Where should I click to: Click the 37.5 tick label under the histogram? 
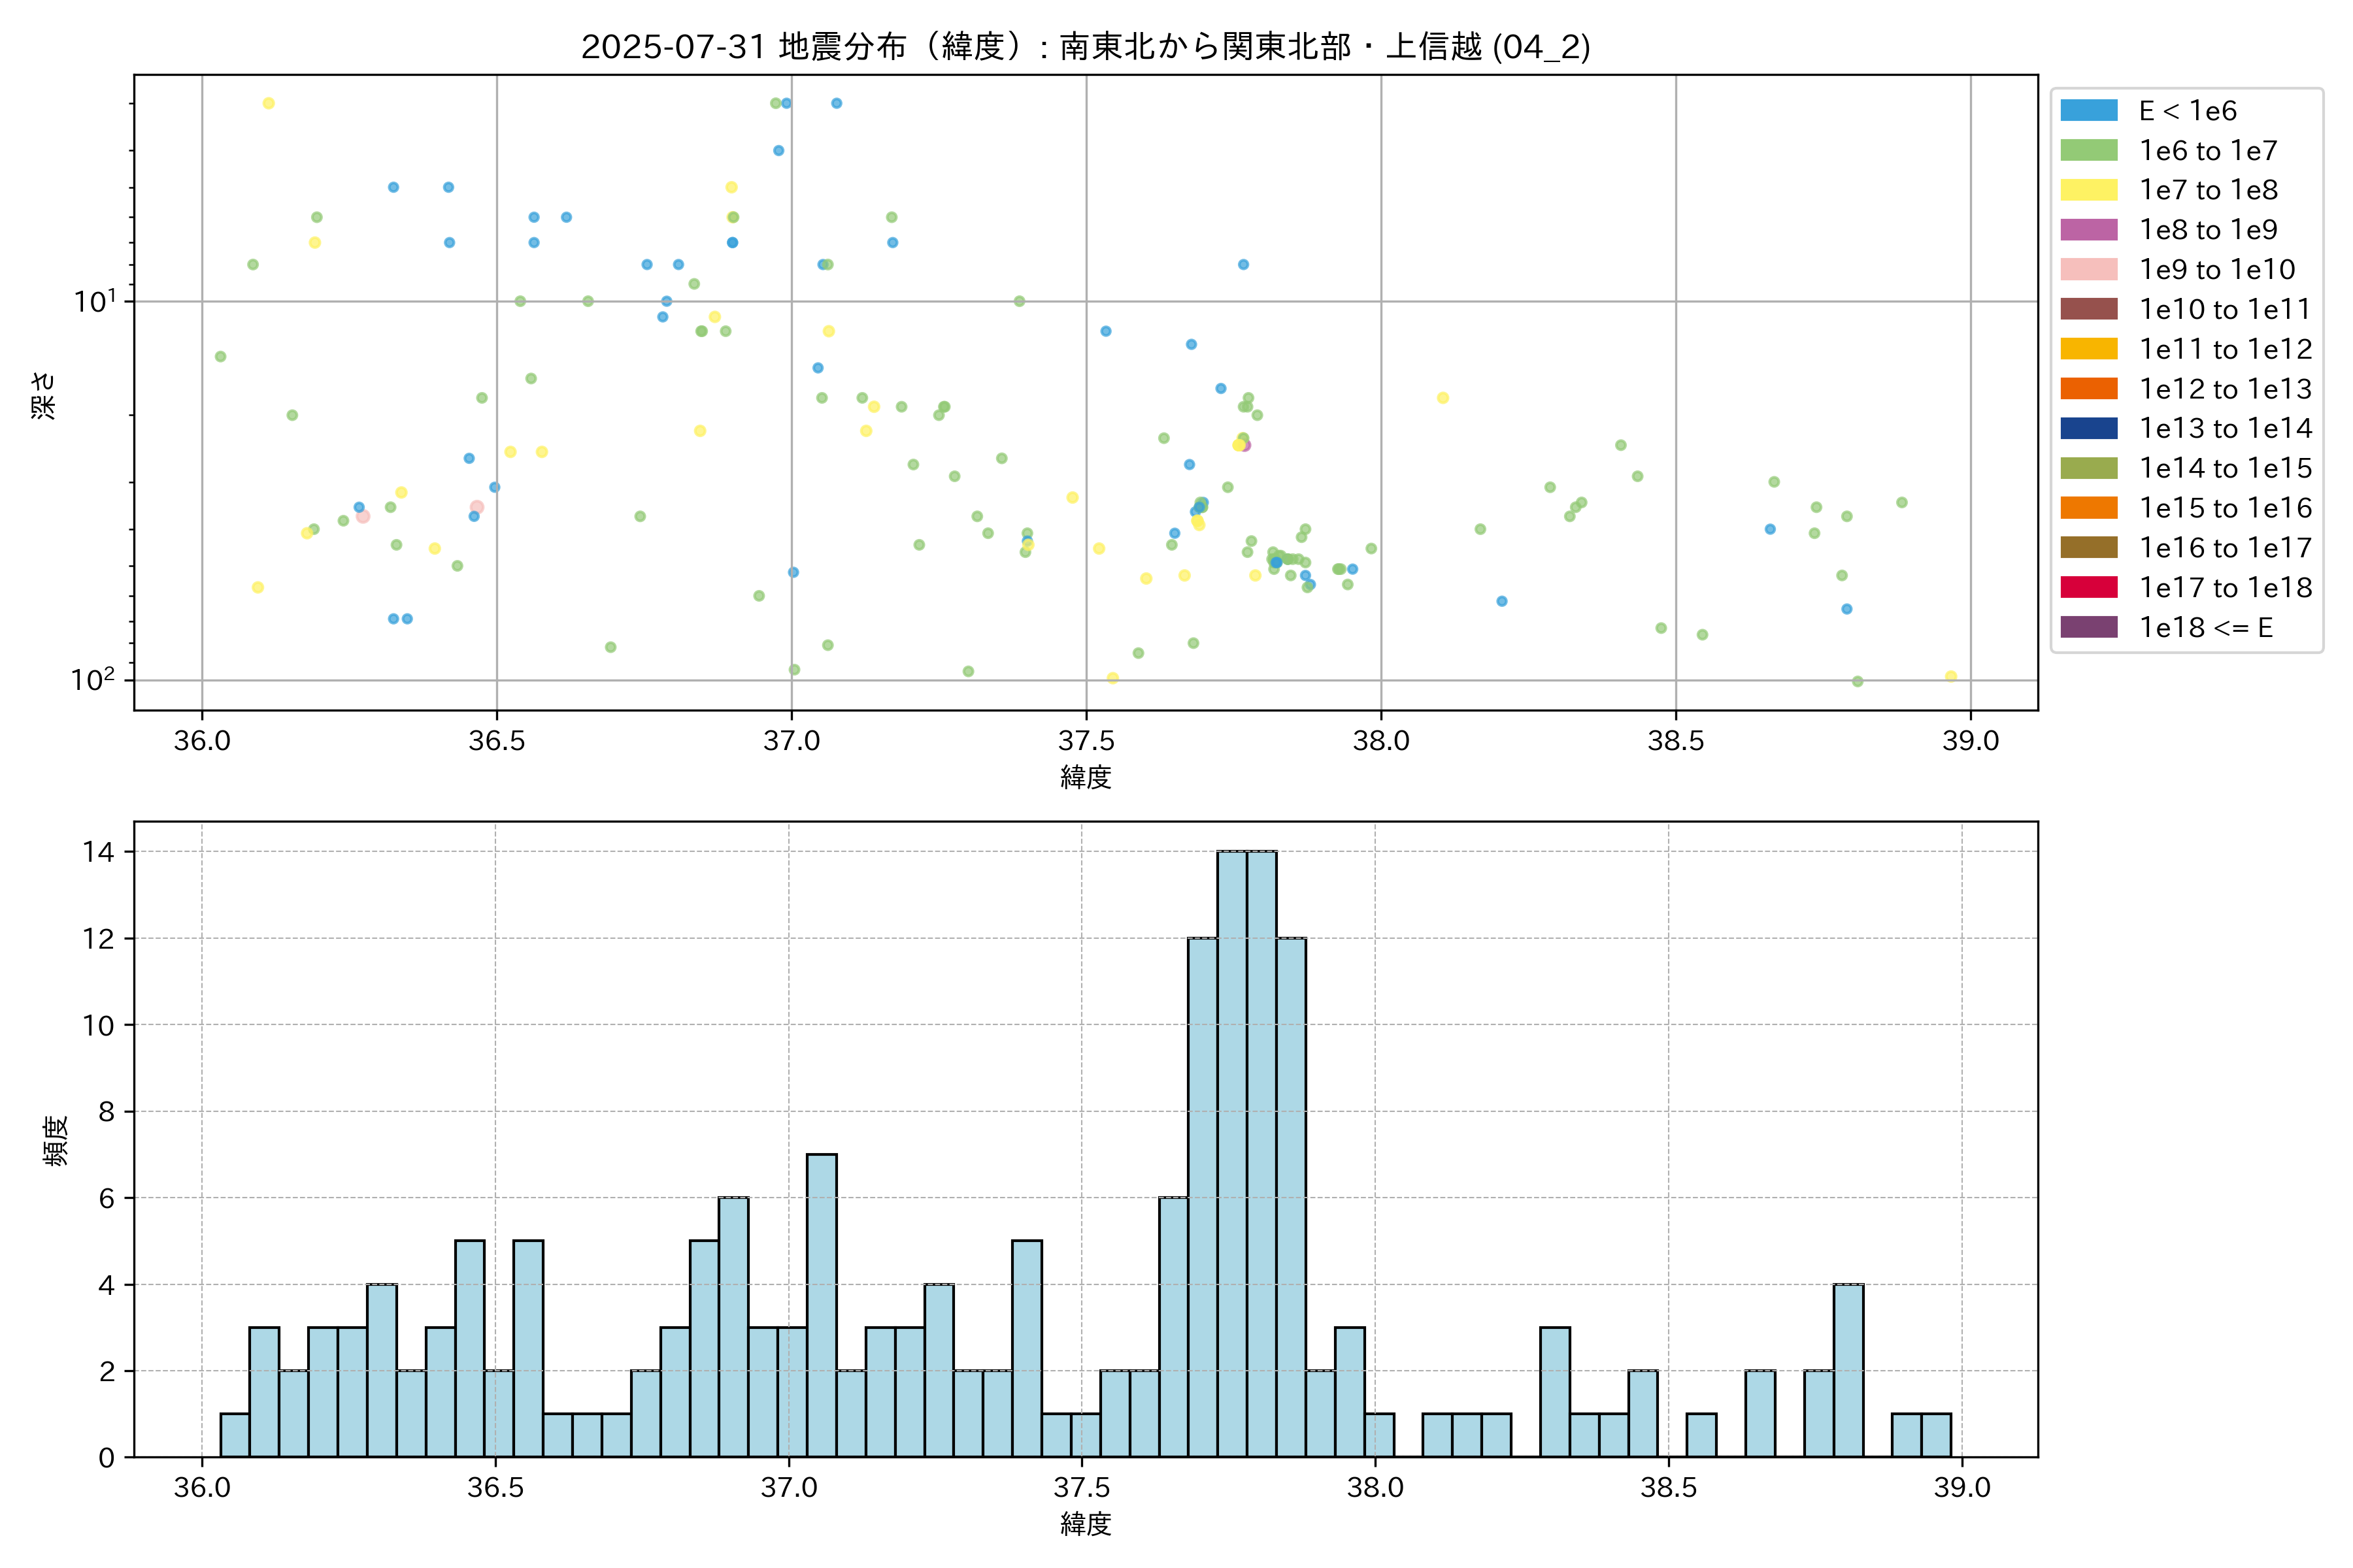click(1082, 1488)
